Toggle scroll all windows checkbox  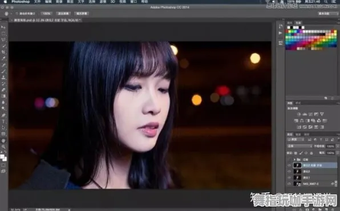click(17, 14)
